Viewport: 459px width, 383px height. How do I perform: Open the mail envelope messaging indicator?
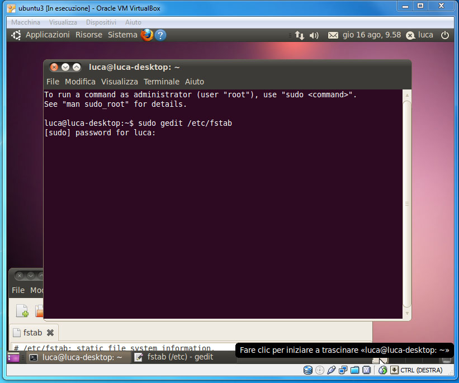[x=333, y=35]
